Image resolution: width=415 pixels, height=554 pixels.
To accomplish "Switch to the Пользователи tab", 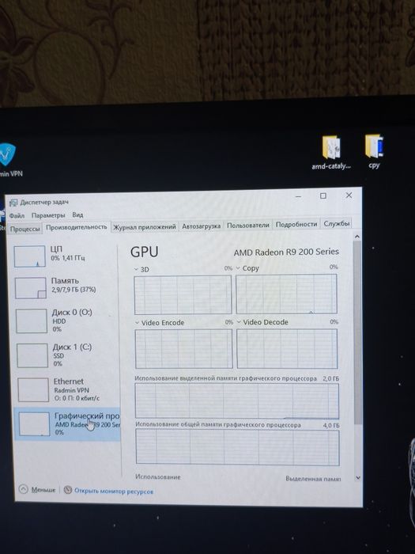I will click(x=247, y=225).
